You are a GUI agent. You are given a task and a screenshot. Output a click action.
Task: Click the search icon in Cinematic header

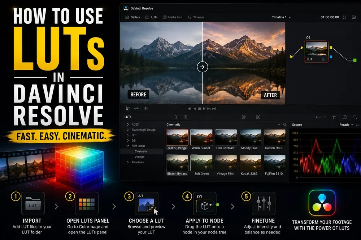pos(285,124)
